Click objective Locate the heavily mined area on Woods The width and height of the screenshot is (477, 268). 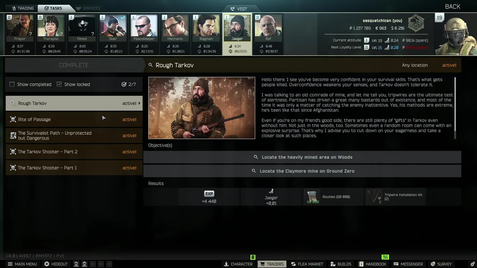click(302, 157)
